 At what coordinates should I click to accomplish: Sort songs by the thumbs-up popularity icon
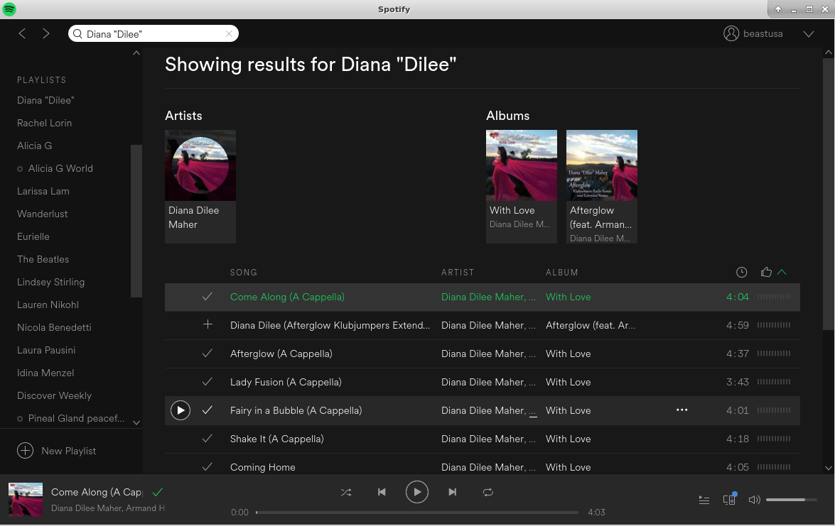click(x=766, y=273)
